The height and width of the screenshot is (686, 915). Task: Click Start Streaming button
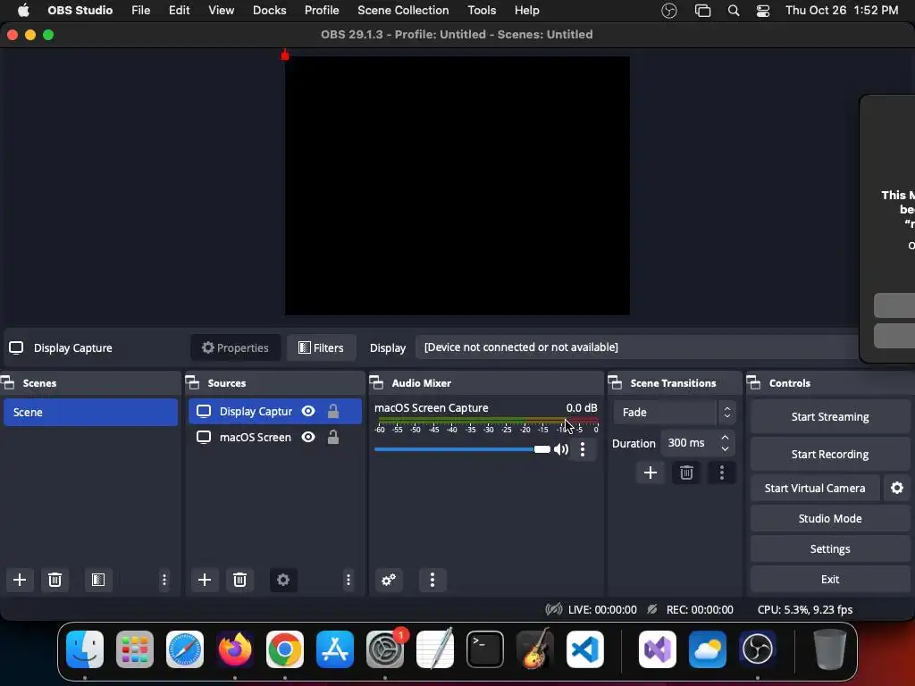(830, 416)
